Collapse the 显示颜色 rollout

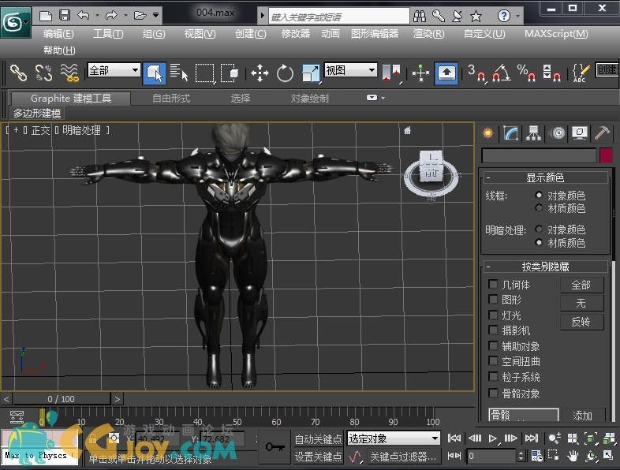(x=544, y=178)
